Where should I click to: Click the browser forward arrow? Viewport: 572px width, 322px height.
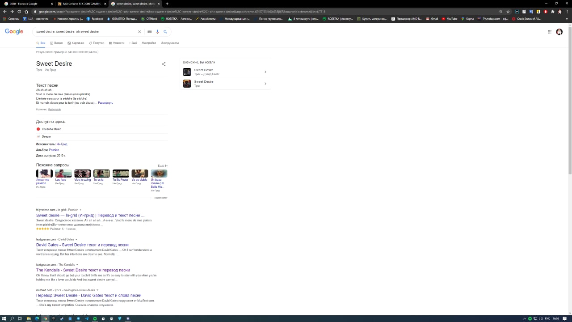12,12
